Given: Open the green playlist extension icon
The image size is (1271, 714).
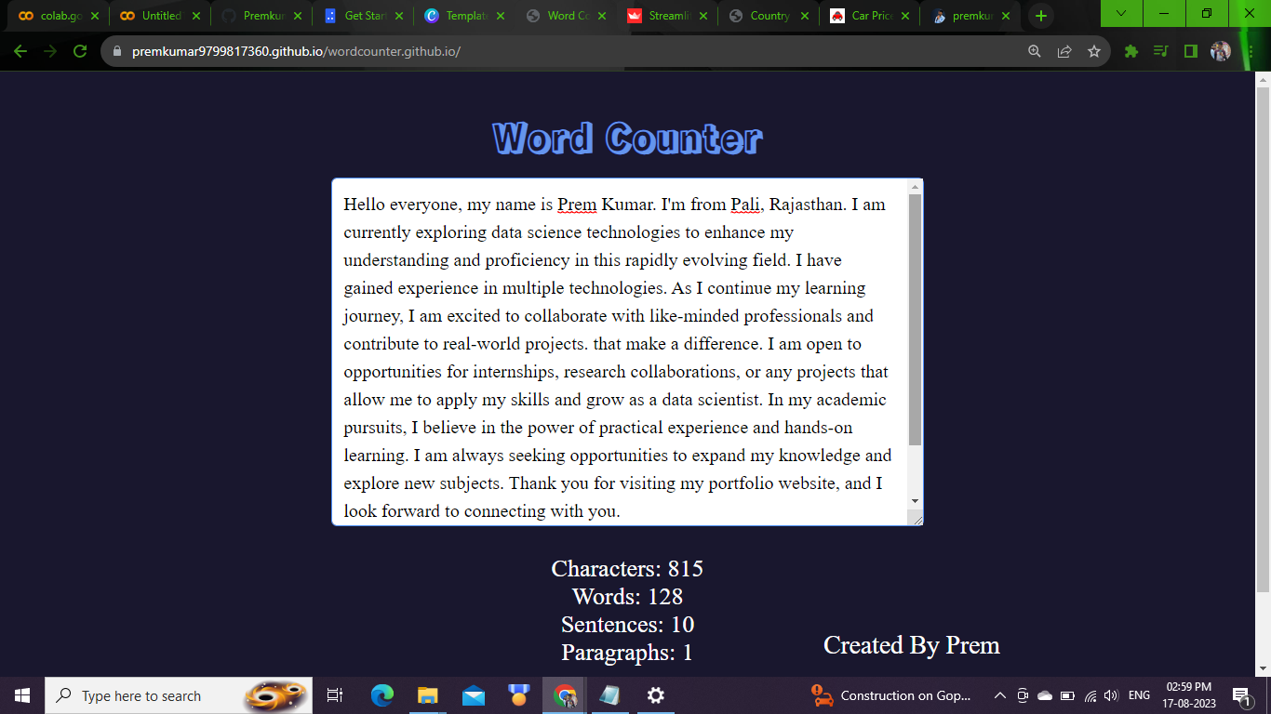Looking at the screenshot, I should click(1159, 52).
